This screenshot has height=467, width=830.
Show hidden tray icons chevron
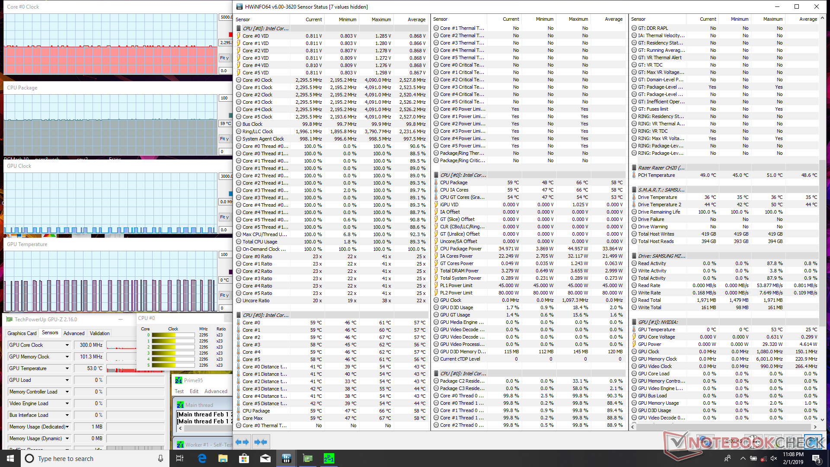pyautogui.click(x=743, y=458)
